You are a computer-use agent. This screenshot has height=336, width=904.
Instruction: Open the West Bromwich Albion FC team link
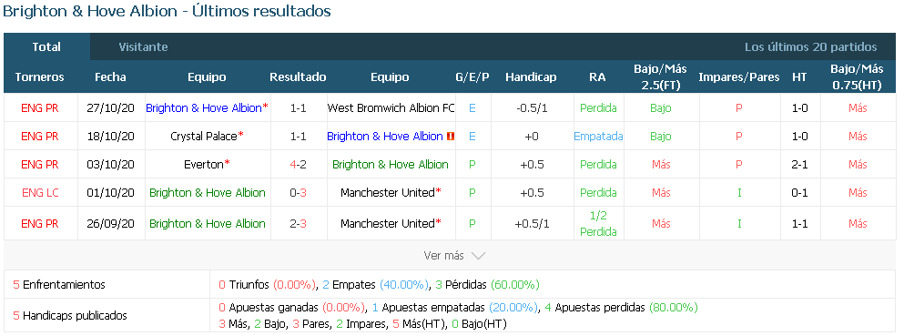391,107
